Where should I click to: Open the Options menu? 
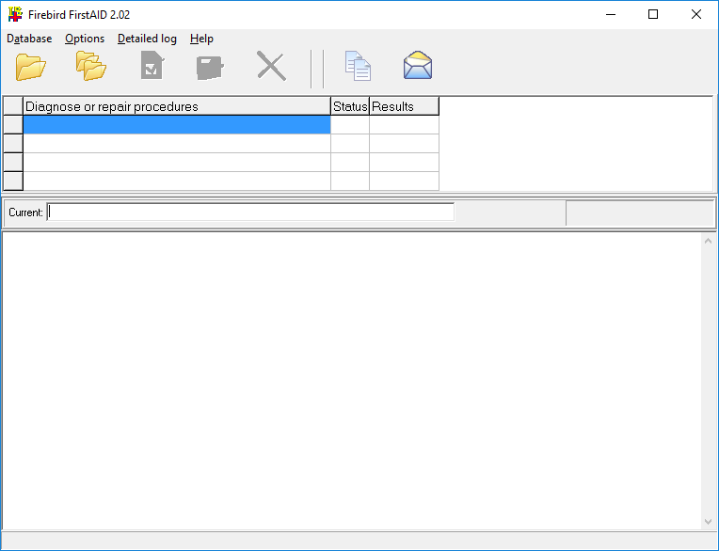tap(85, 39)
